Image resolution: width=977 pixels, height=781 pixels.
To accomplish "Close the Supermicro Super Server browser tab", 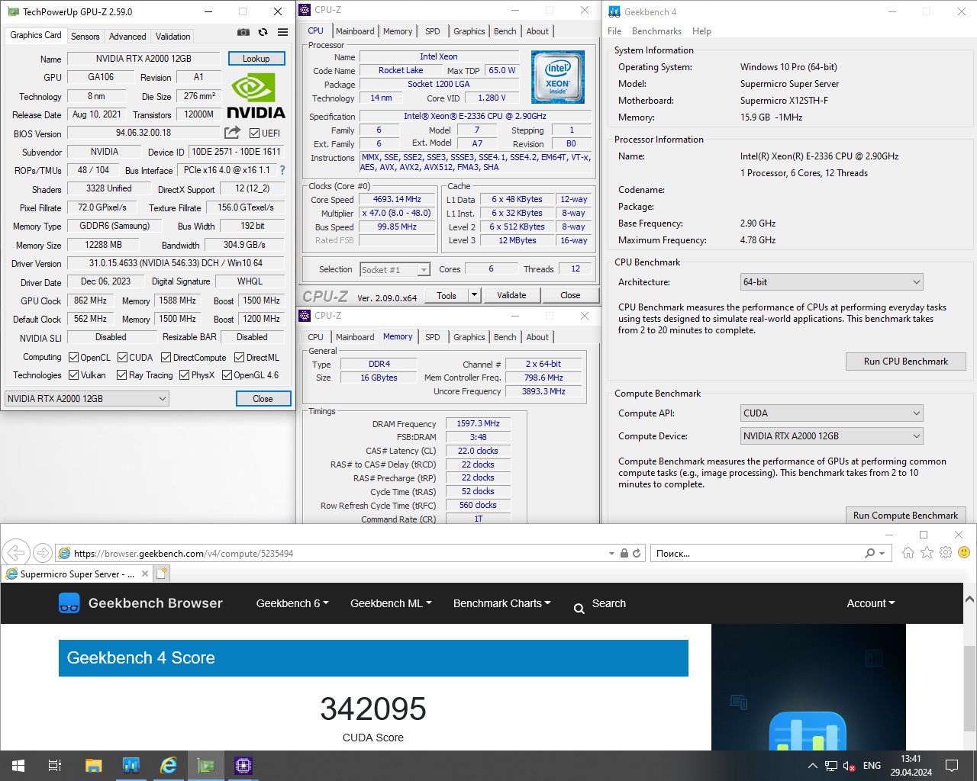I will pos(145,574).
